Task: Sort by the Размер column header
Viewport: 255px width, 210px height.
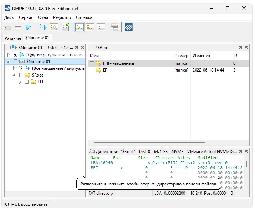Action: coord(172,56)
